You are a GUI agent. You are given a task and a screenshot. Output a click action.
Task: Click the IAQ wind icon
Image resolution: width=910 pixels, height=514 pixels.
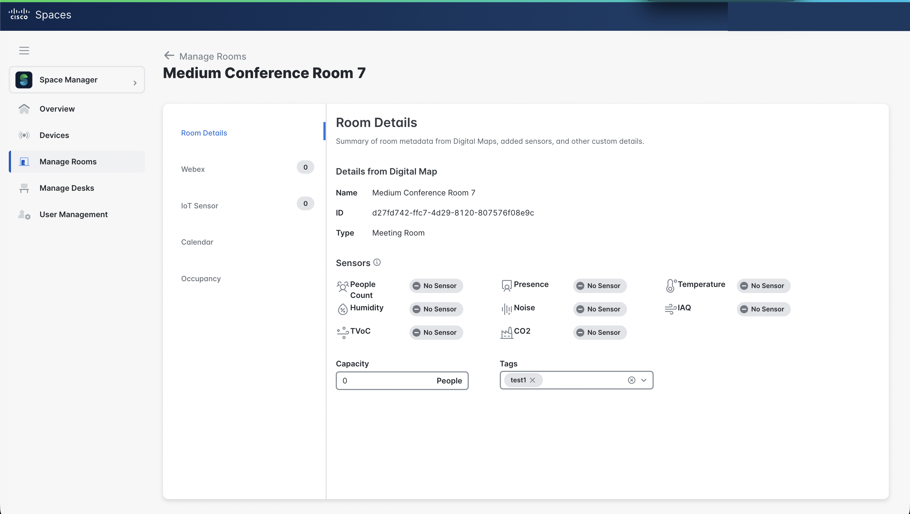(x=670, y=309)
